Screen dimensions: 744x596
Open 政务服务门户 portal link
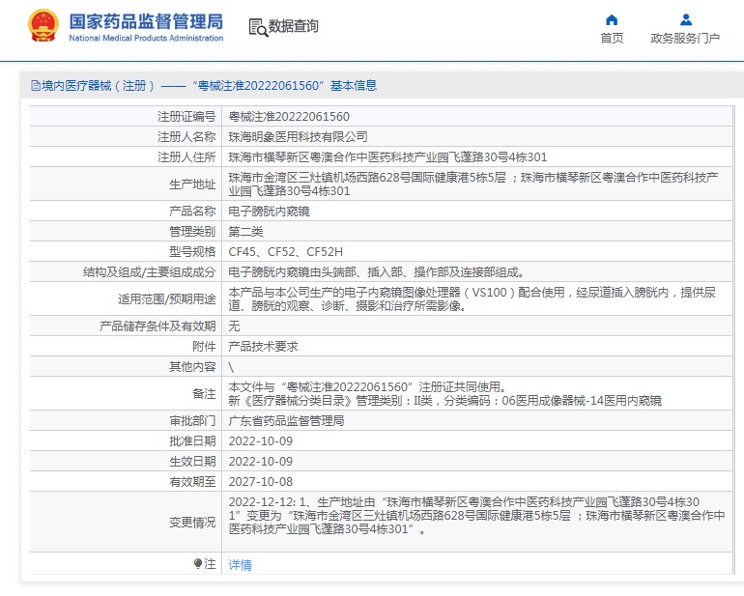[x=685, y=38]
